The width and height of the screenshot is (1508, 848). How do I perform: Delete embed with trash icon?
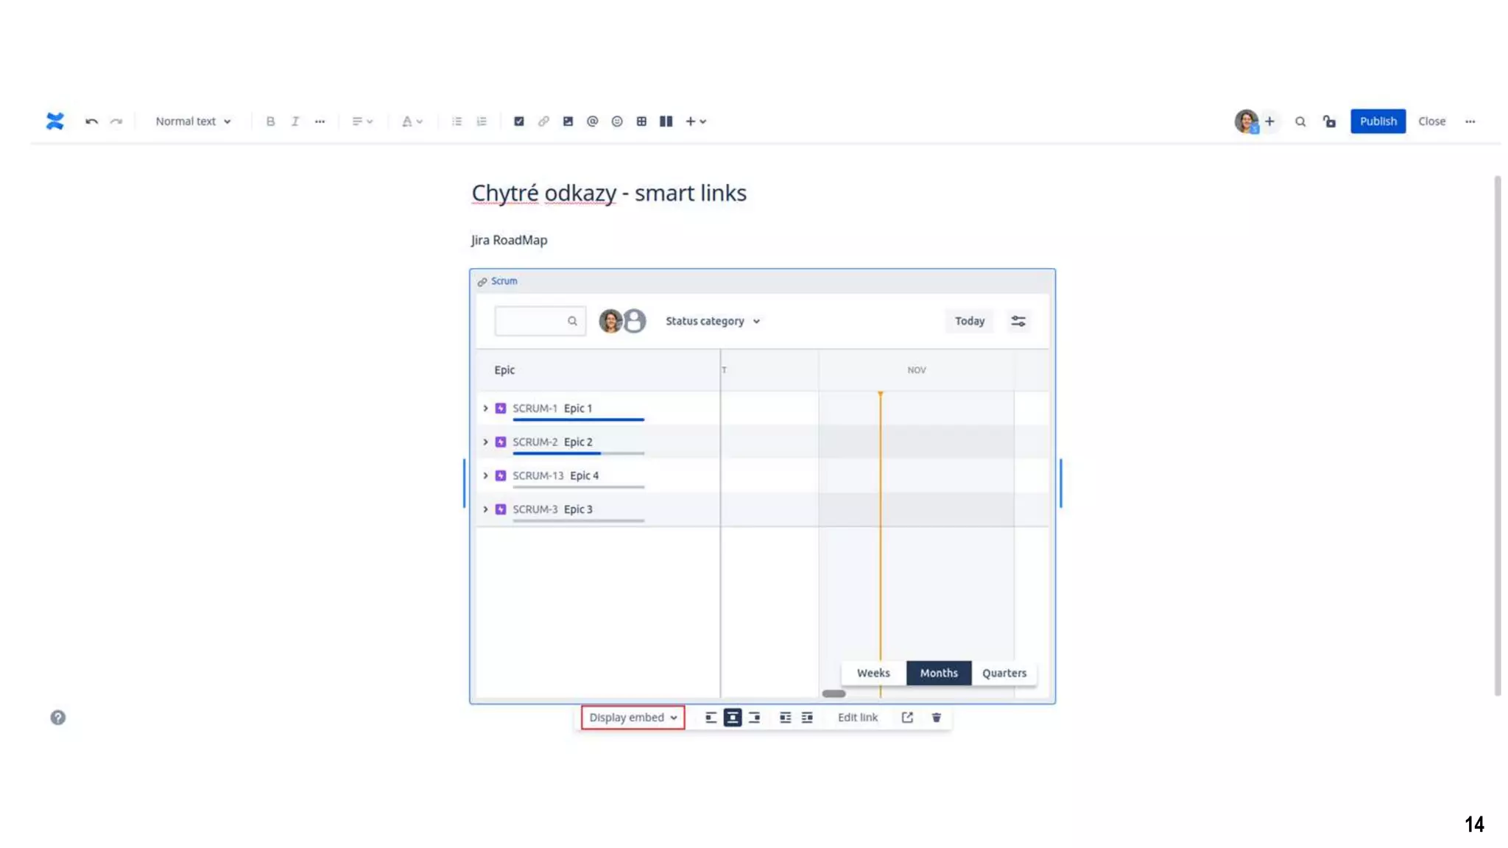tap(936, 718)
